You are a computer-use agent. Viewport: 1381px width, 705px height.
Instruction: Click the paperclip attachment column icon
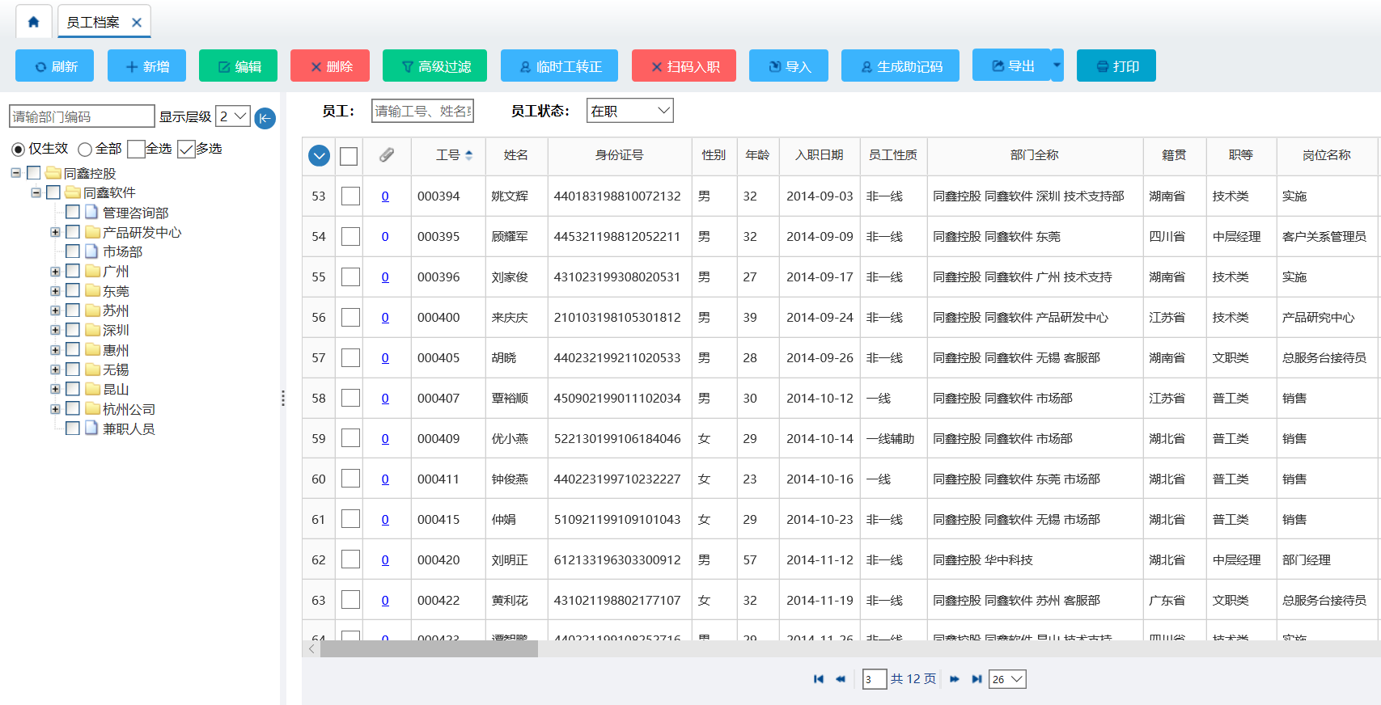[386, 154]
